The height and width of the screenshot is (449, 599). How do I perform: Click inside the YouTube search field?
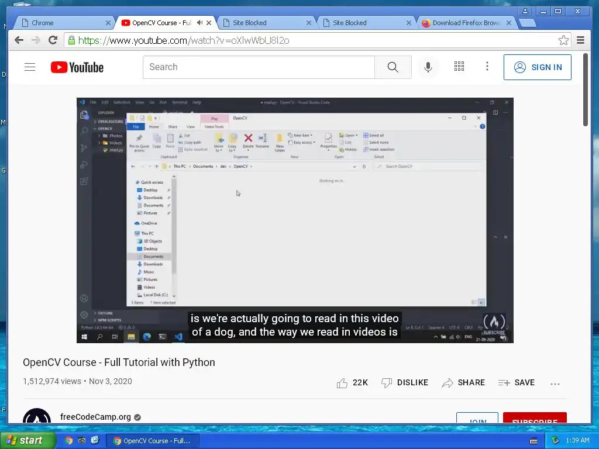pos(259,67)
